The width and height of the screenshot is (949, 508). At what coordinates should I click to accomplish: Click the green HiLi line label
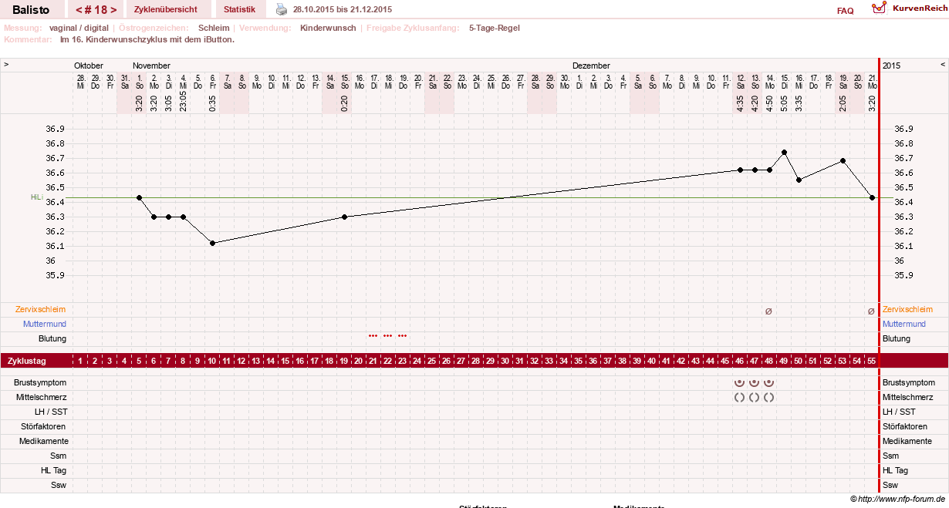[35, 197]
